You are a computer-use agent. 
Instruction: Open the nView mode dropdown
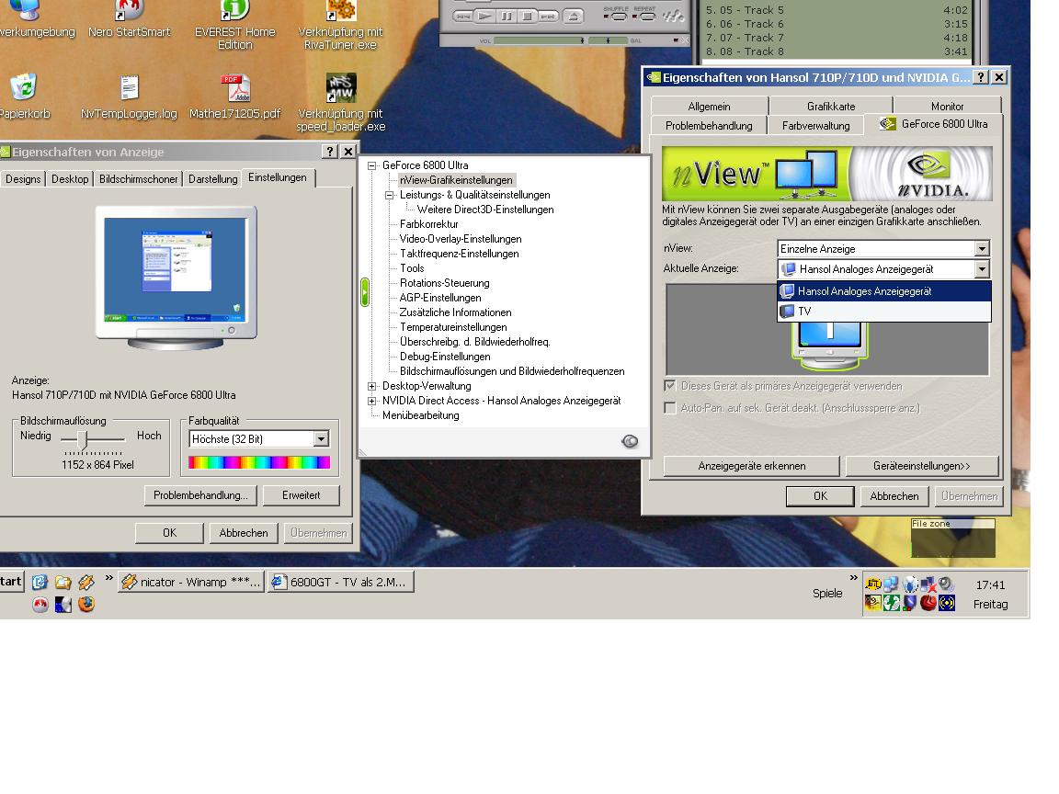click(x=883, y=248)
